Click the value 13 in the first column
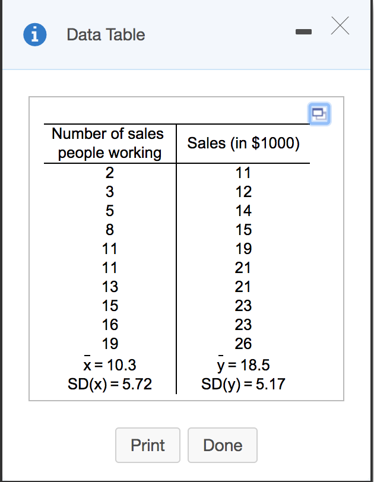This screenshot has width=374, height=482. point(108,286)
